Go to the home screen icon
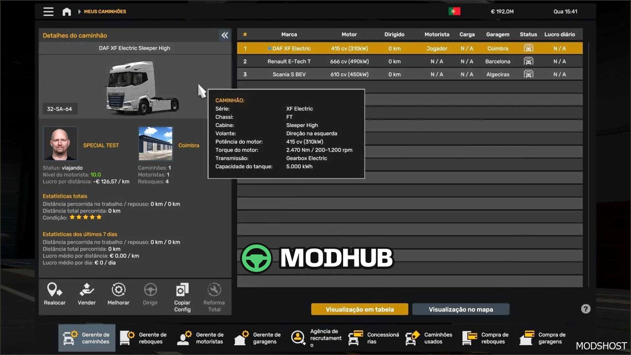The height and width of the screenshot is (355, 631). 67,11
